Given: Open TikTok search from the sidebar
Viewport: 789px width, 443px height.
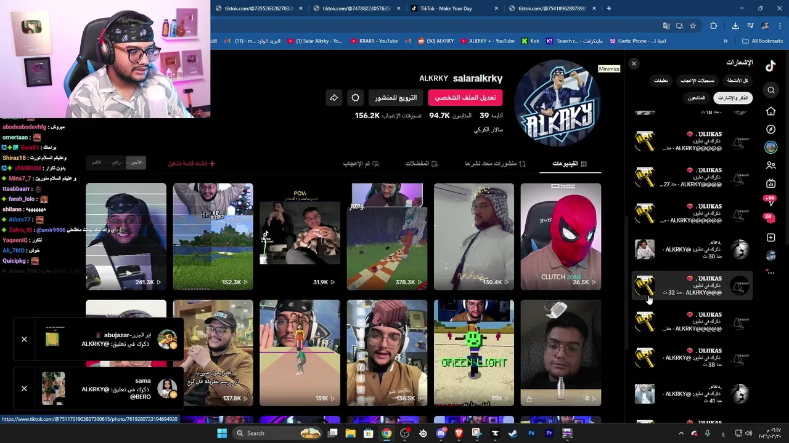Looking at the screenshot, I should pyautogui.click(x=771, y=90).
